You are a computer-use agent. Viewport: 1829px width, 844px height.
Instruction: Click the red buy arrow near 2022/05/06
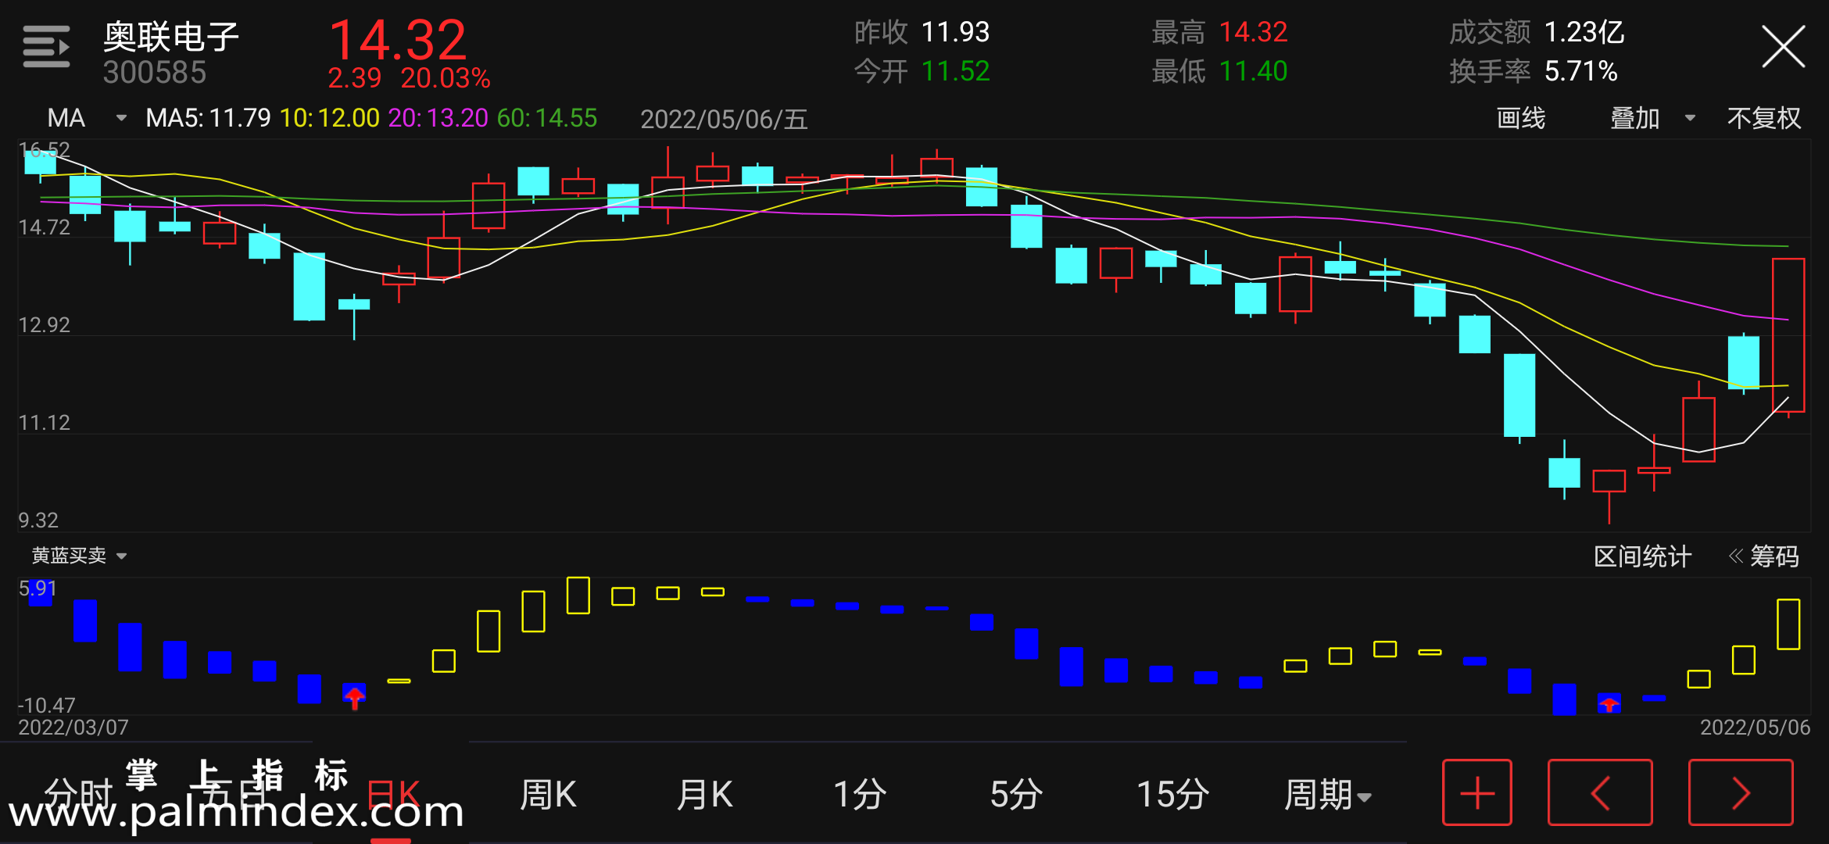(x=1609, y=705)
